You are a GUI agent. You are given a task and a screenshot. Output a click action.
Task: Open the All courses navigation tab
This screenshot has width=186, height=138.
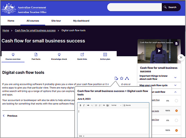point(33,21)
